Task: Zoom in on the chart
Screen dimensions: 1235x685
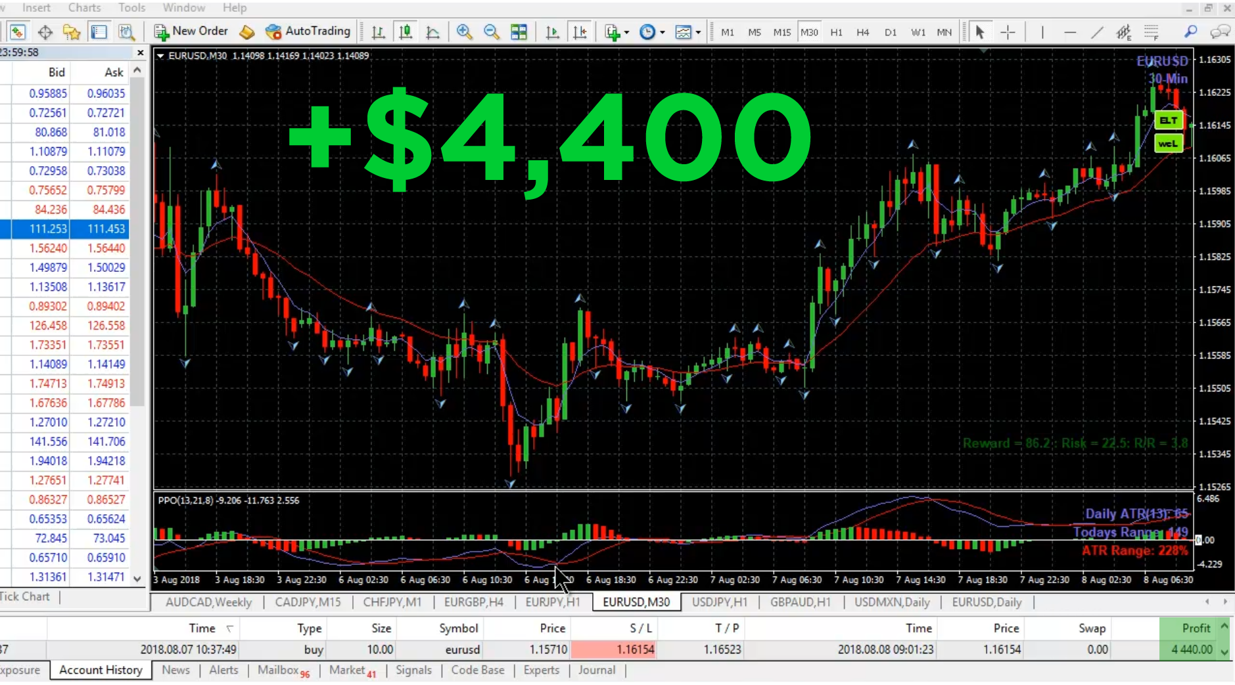Action: tap(464, 32)
